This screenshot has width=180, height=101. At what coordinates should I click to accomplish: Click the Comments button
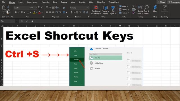(174, 2)
